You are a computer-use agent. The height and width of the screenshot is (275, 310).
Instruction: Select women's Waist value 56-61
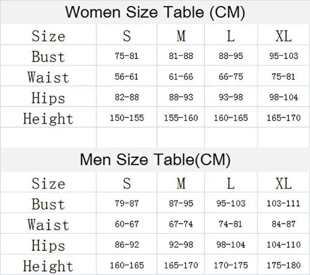click(126, 77)
